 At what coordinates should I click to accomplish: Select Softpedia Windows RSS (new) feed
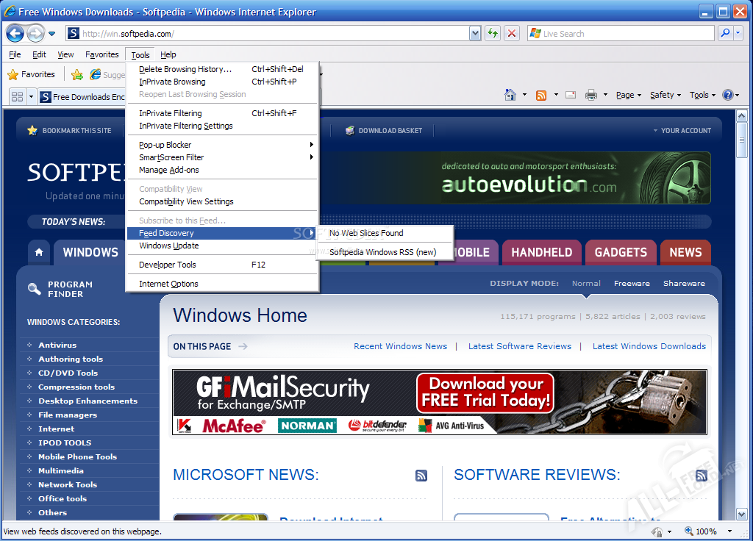point(382,252)
